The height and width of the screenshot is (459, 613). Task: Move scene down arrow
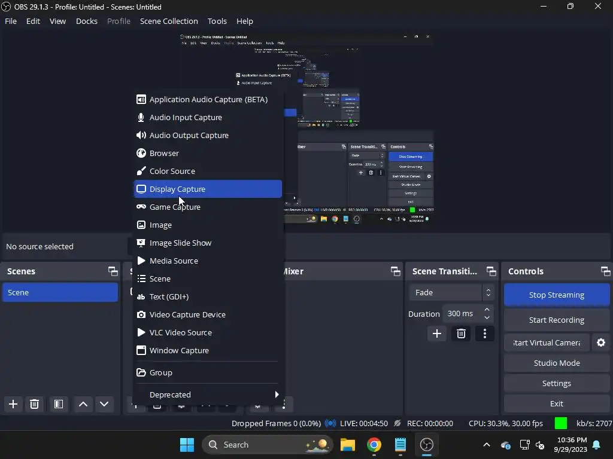tap(104, 404)
